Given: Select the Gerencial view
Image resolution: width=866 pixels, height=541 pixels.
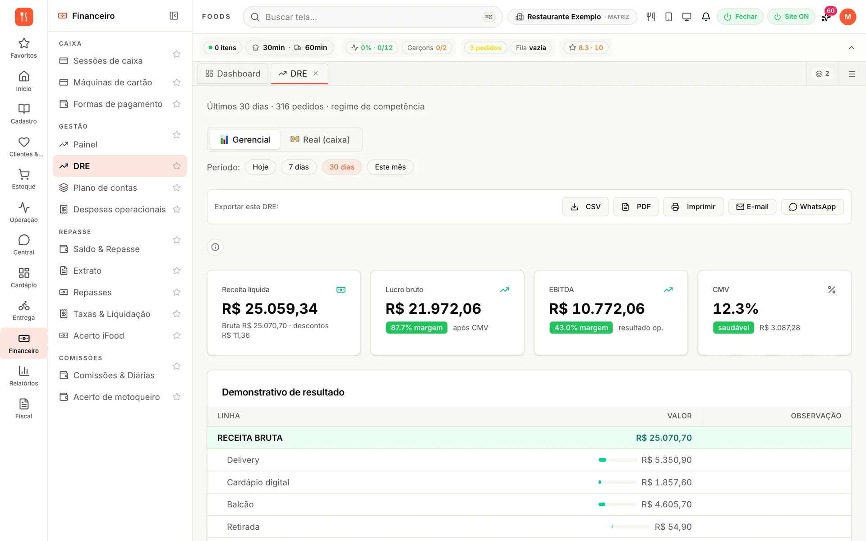Looking at the screenshot, I should click(x=245, y=140).
